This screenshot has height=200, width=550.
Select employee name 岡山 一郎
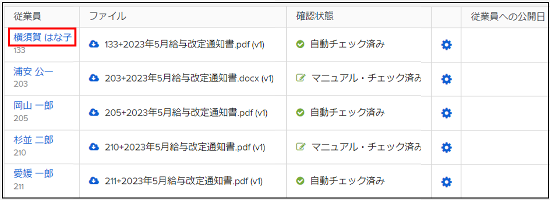coord(33,106)
